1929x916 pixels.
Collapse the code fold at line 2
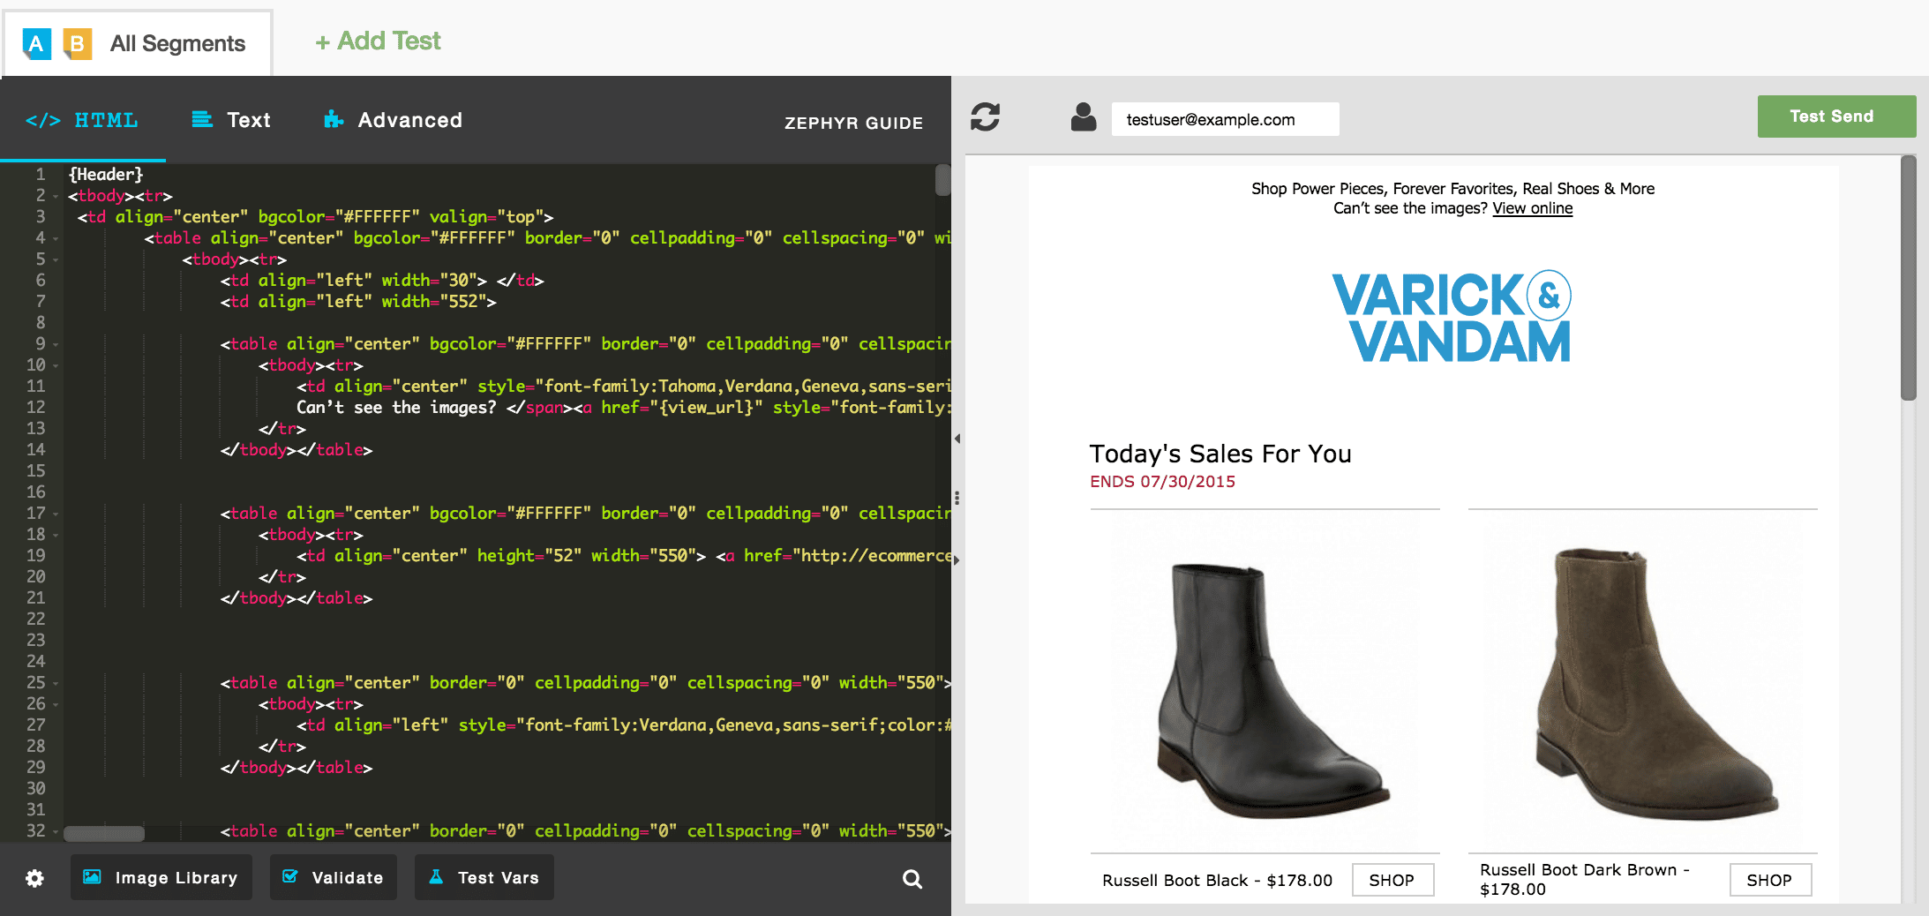[56, 196]
